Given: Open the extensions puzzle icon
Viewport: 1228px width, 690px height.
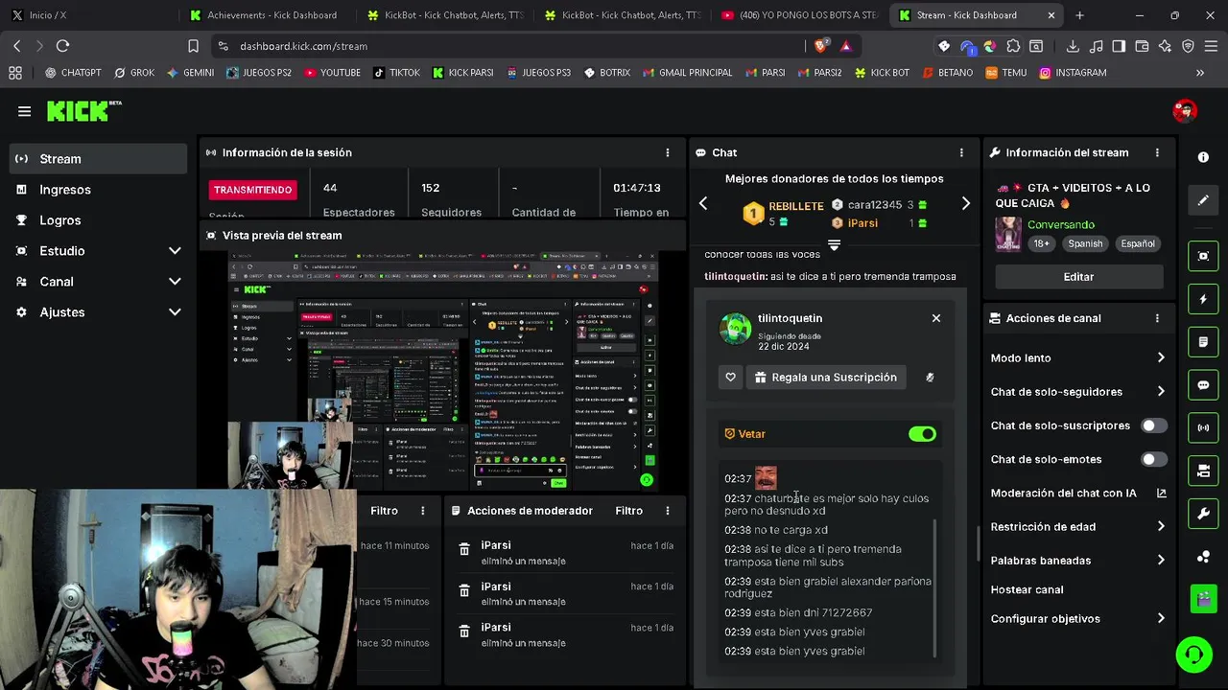Looking at the screenshot, I should point(1013,46).
